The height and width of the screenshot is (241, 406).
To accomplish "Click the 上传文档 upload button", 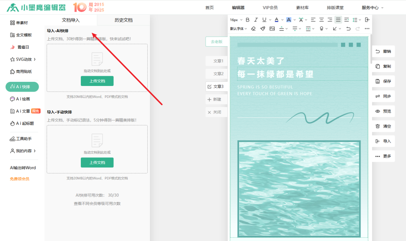I will pos(97,81).
